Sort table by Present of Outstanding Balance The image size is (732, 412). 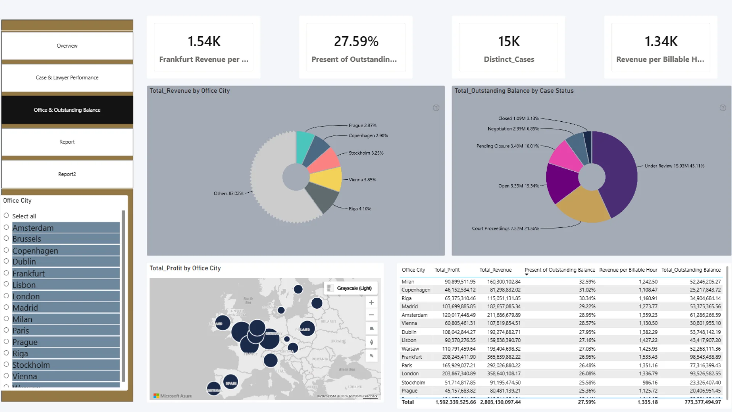pyautogui.click(x=559, y=270)
